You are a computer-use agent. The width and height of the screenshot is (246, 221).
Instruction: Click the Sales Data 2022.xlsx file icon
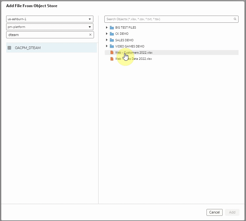coord(112,59)
